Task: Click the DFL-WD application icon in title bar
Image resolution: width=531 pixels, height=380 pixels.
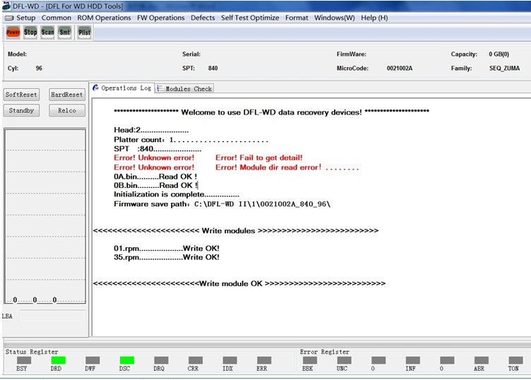Action: pyautogui.click(x=6, y=6)
